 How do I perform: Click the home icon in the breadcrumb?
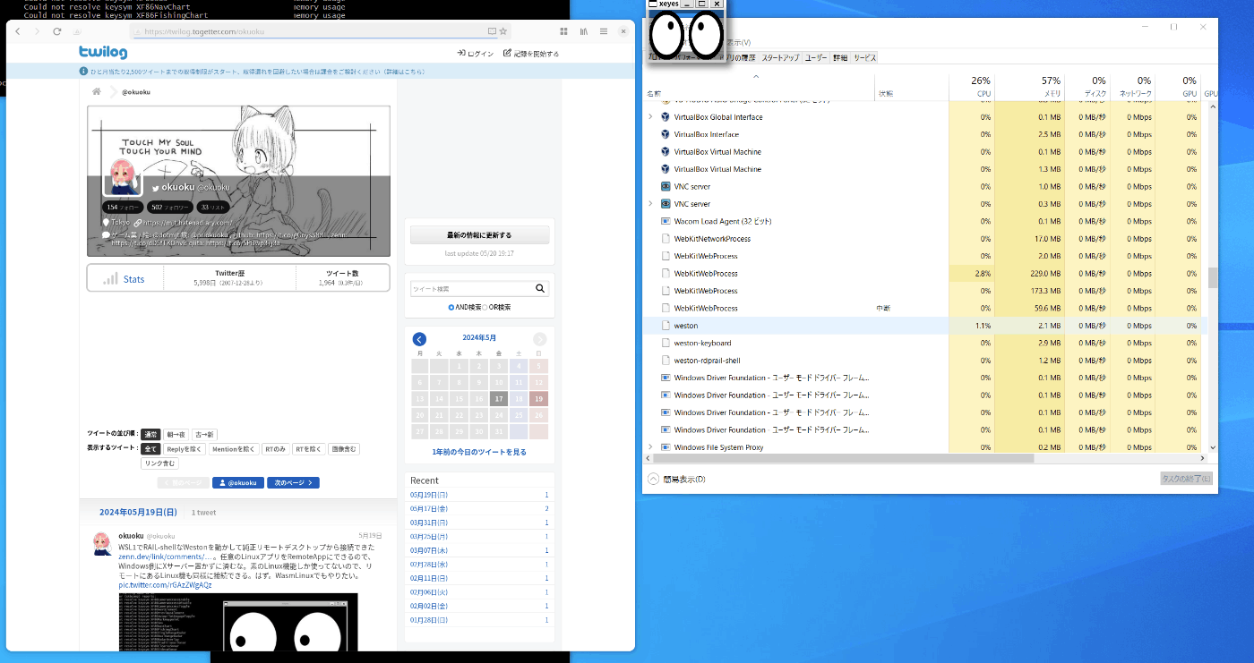tap(97, 91)
